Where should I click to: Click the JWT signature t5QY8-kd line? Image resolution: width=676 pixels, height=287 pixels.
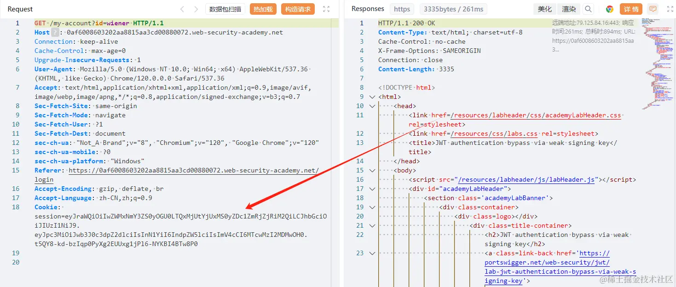pos(116,244)
